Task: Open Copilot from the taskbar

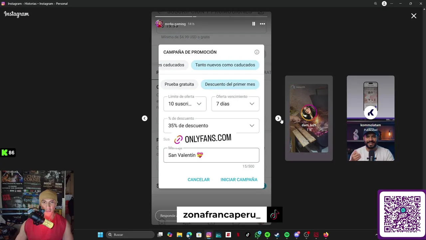Action: point(170,235)
